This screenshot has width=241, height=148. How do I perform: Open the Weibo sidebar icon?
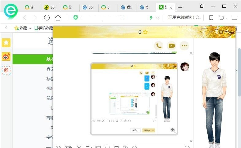coord(6,56)
